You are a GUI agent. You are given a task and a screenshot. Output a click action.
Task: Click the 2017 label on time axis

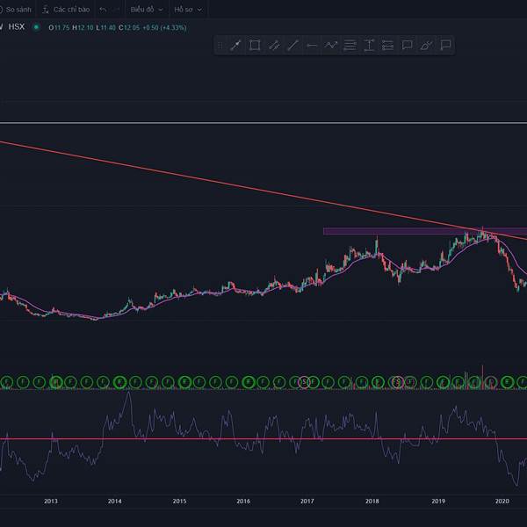tap(307, 502)
